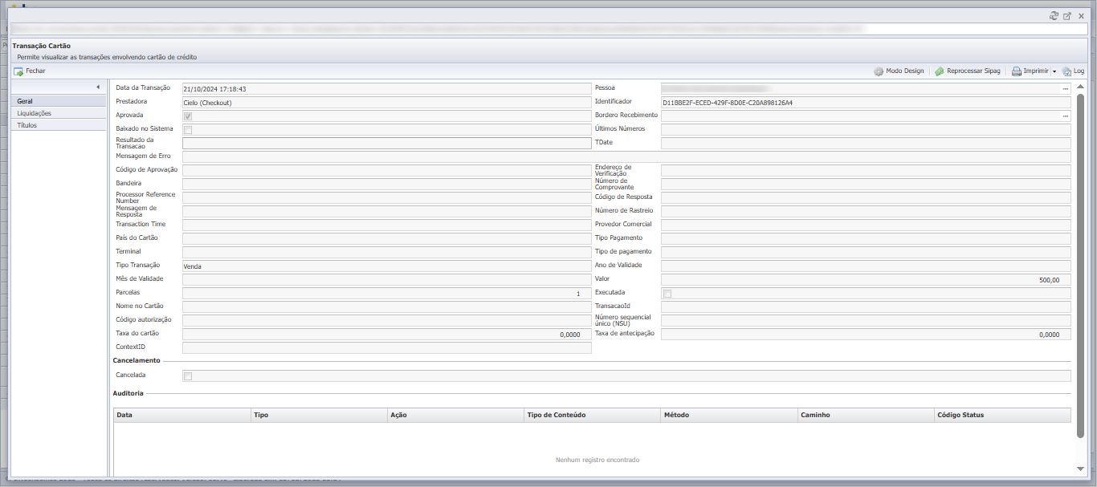Image resolution: width=1097 pixels, height=487 pixels.
Task: Click the Data da Transação field
Action: click(387, 89)
